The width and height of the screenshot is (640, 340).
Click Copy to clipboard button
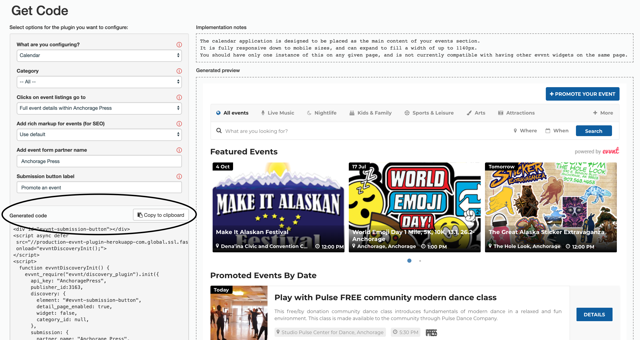click(x=161, y=215)
